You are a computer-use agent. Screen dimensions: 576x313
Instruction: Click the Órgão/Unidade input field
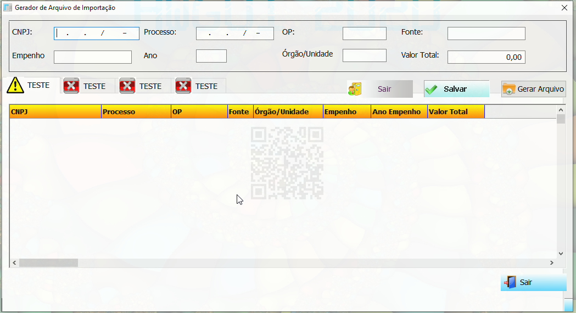pyautogui.click(x=365, y=55)
